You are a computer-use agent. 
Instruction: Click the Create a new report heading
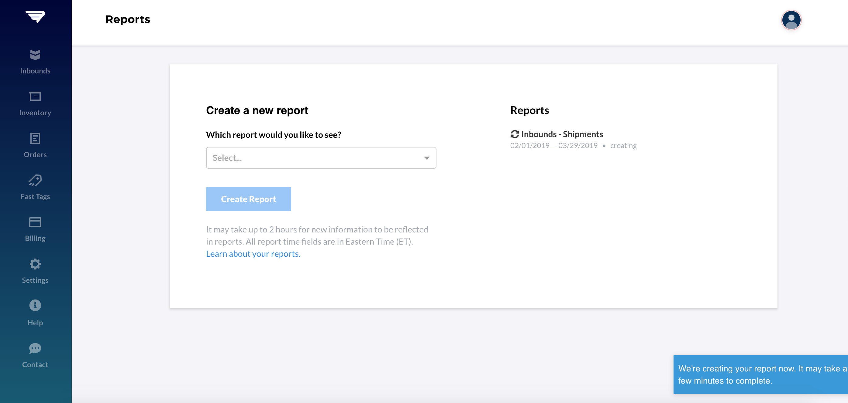(x=257, y=110)
